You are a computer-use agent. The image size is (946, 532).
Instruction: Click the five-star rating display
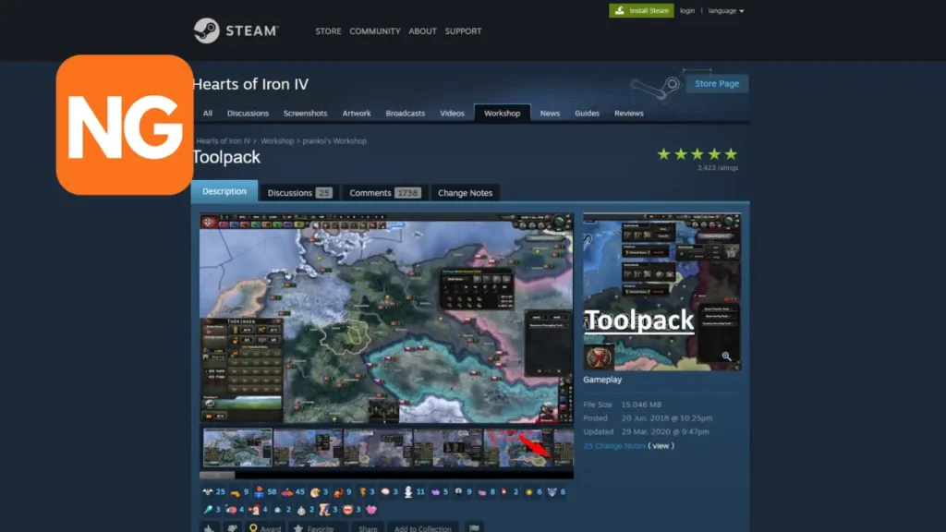[x=697, y=154]
